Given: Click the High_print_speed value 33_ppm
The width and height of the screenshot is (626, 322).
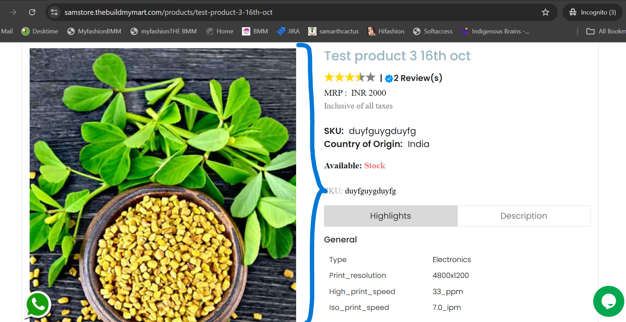Looking at the screenshot, I should 447,292.
